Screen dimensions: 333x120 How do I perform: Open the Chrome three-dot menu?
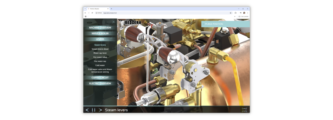[x=248, y=13]
